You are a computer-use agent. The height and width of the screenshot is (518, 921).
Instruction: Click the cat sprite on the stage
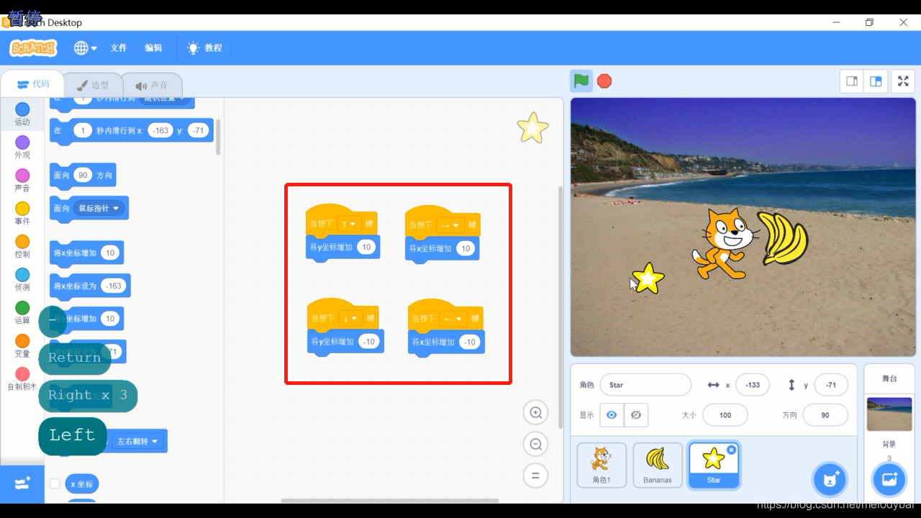pyautogui.click(x=725, y=244)
